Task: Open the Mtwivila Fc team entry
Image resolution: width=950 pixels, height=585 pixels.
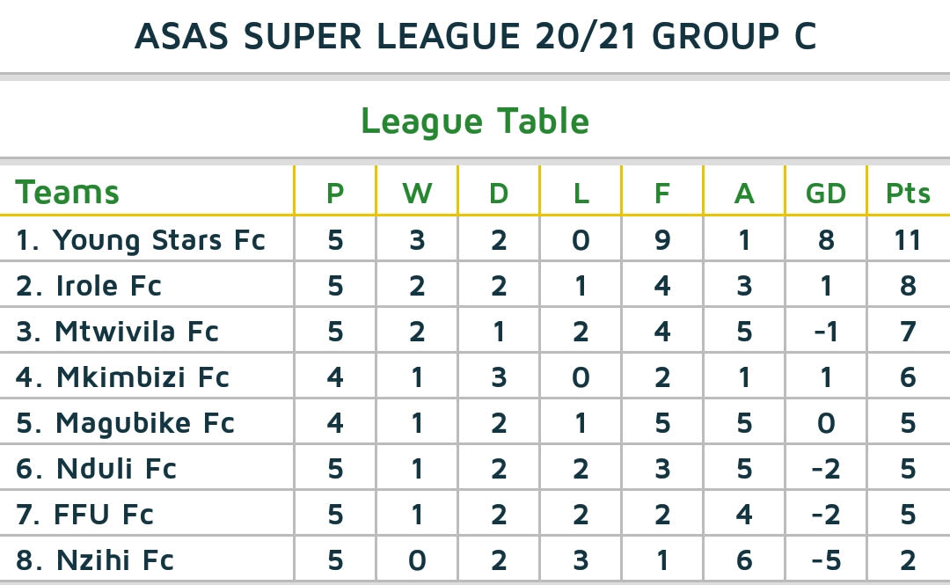Action: click(117, 331)
